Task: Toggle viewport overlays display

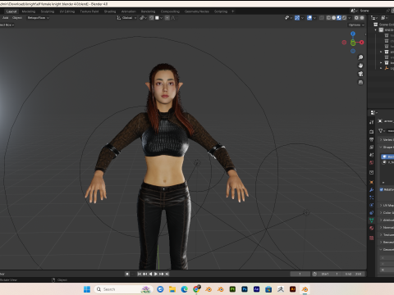Action: pos(309,18)
